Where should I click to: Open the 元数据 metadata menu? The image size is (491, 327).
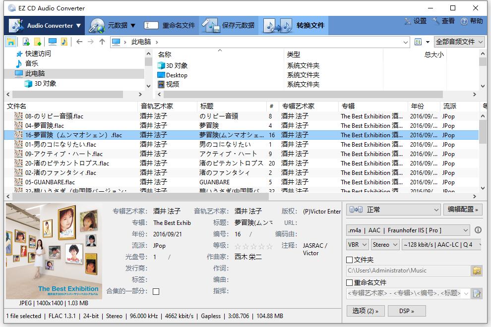pos(112,26)
